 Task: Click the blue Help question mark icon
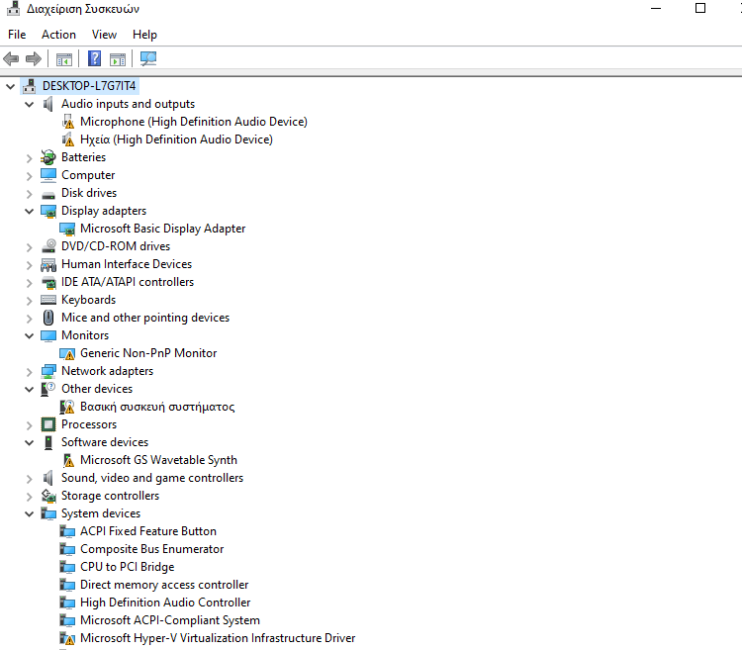pos(95,58)
